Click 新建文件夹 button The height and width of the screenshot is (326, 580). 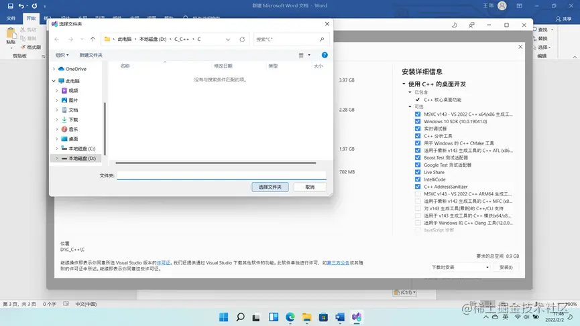tap(91, 55)
